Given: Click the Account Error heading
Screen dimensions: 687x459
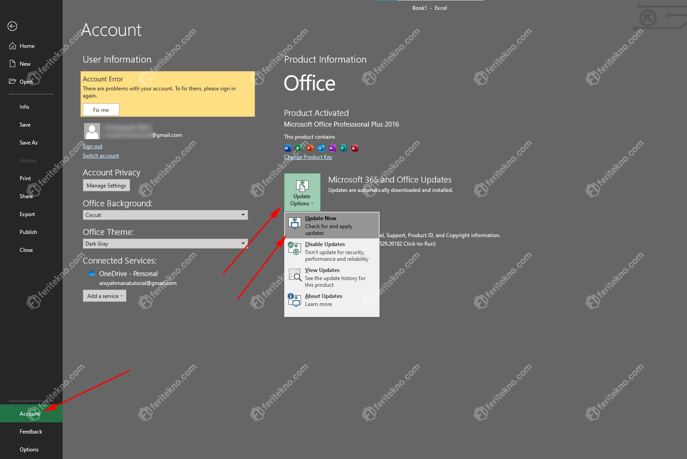Looking at the screenshot, I should point(103,79).
